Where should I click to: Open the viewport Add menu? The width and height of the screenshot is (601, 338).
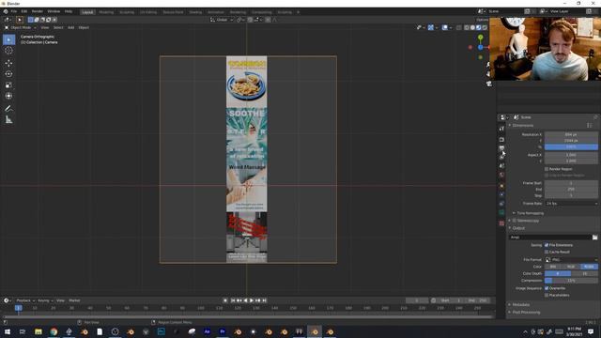(x=71, y=27)
